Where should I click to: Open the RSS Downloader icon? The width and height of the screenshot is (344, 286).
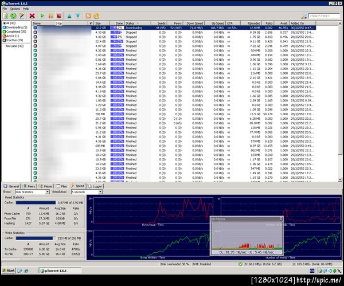click(88, 16)
